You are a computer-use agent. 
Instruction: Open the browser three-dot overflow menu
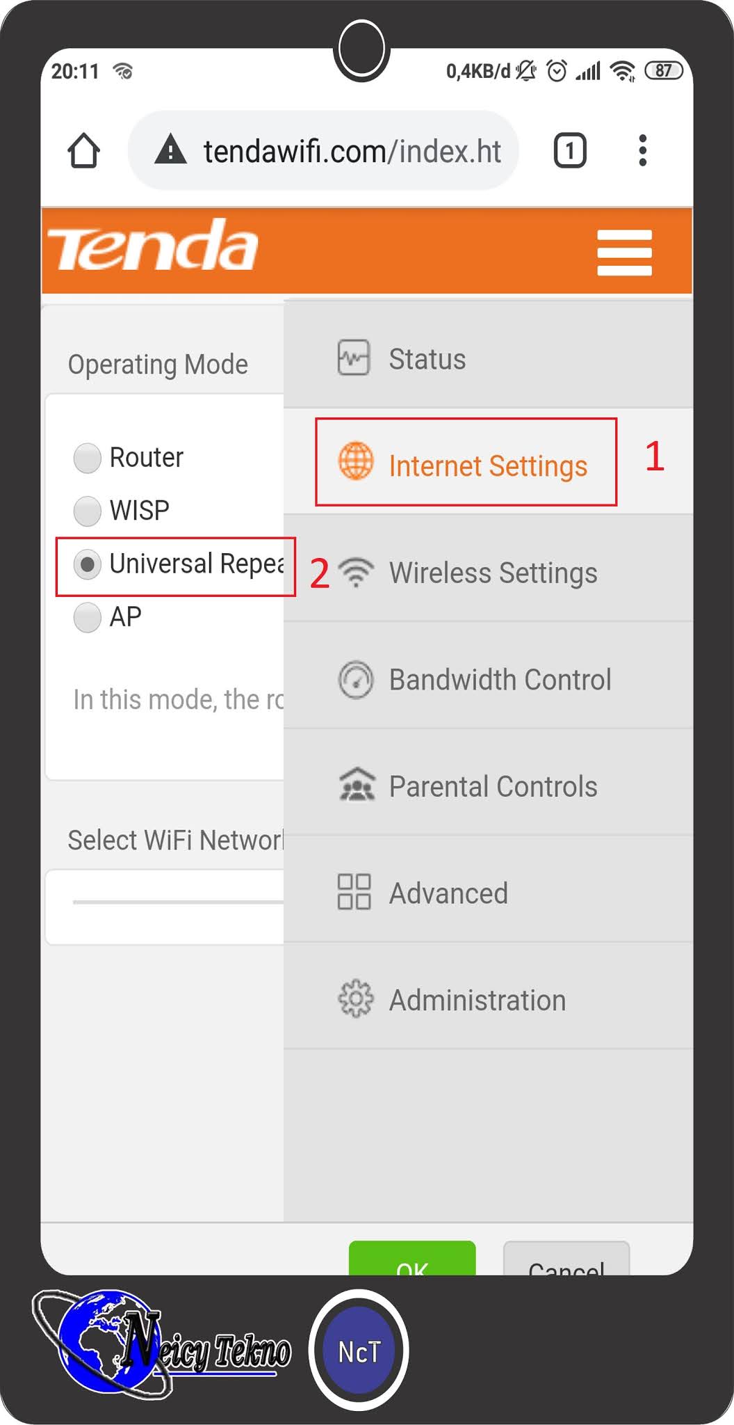643,150
